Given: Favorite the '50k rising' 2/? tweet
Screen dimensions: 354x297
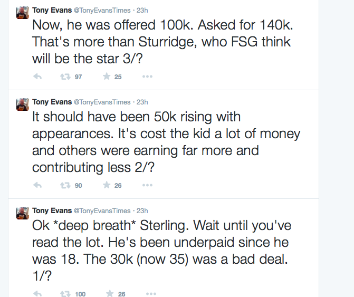Looking at the screenshot, I should click(107, 185).
